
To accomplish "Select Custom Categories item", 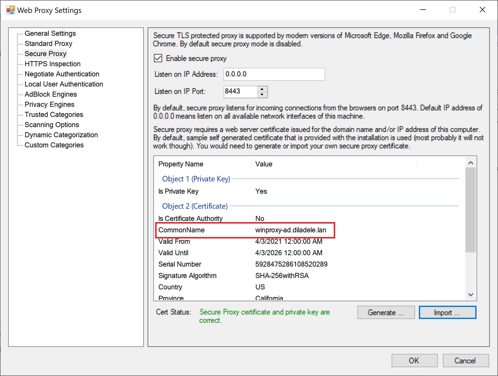I will point(54,145).
